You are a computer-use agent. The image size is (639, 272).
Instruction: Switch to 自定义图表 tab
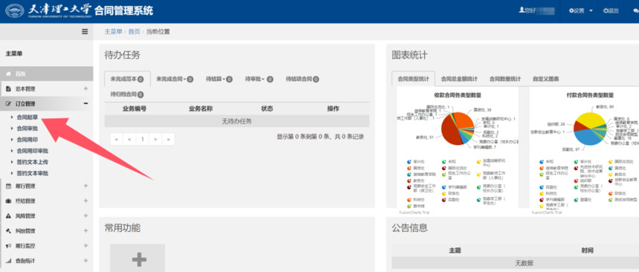(x=545, y=79)
